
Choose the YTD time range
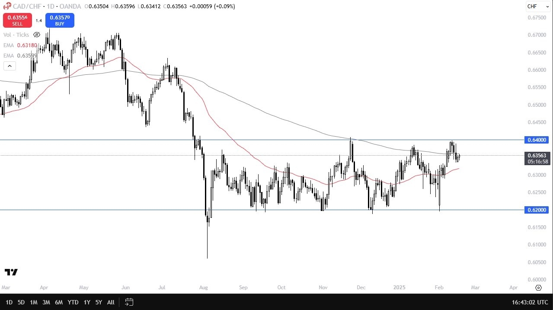[x=73, y=302]
